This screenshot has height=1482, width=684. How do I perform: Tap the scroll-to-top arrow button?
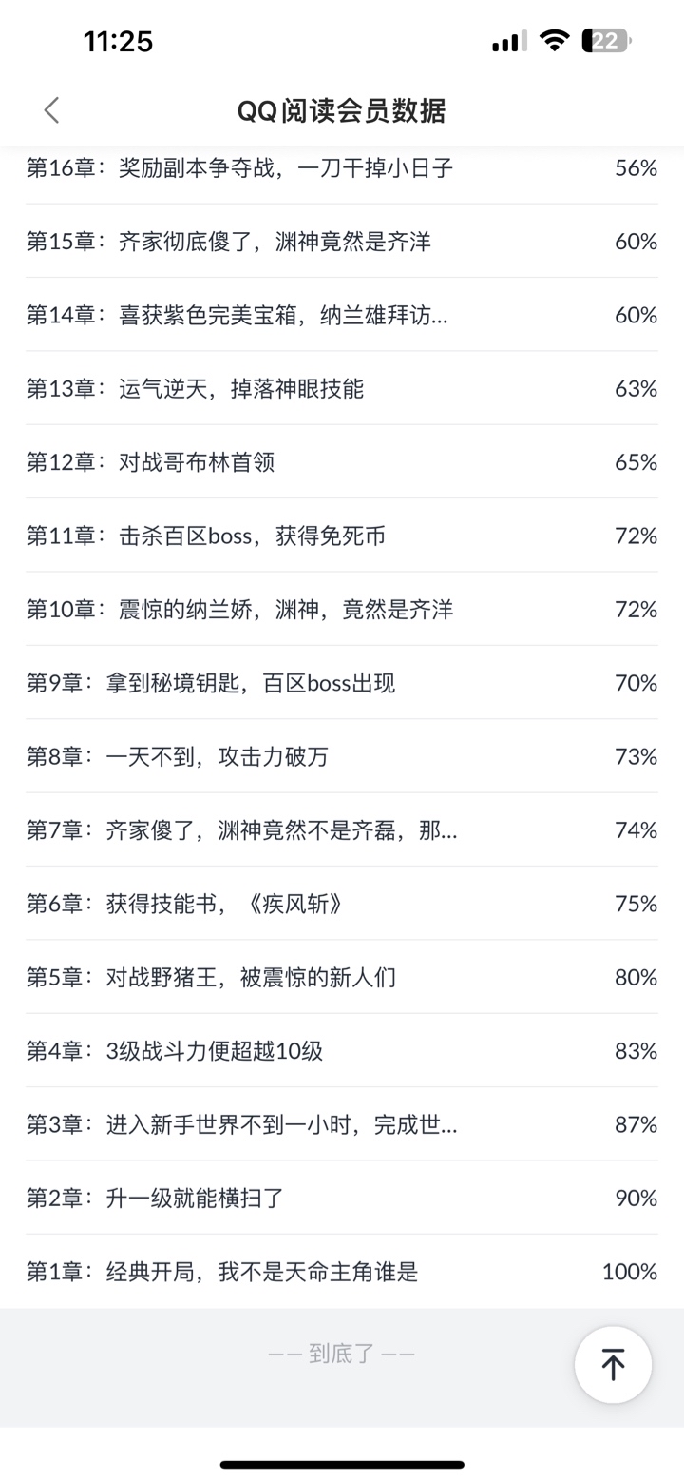point(613,1364)
